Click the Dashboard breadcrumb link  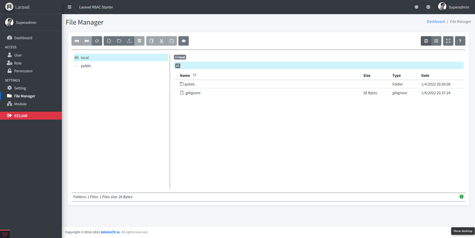tap(436, 22)
